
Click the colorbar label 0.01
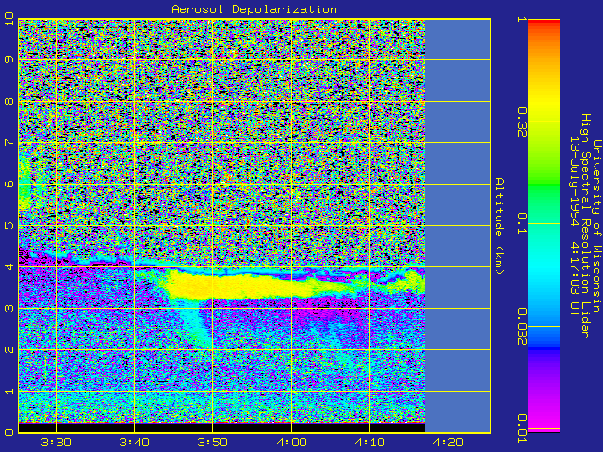[x=521, y=428]
